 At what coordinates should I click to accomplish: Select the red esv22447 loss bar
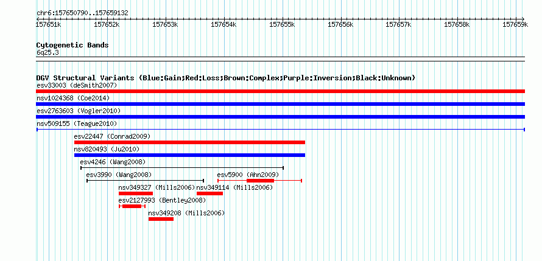(x=189, y=142)
